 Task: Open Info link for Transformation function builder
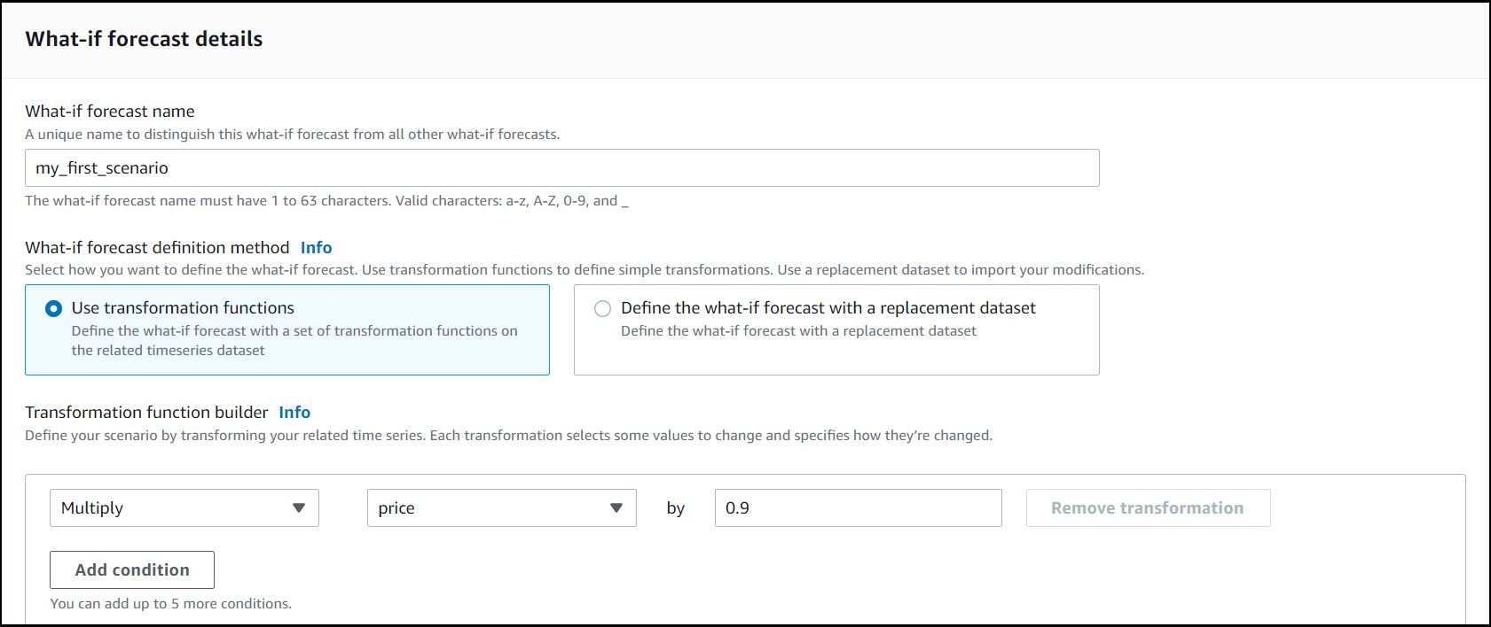click(x=294, y=413)
